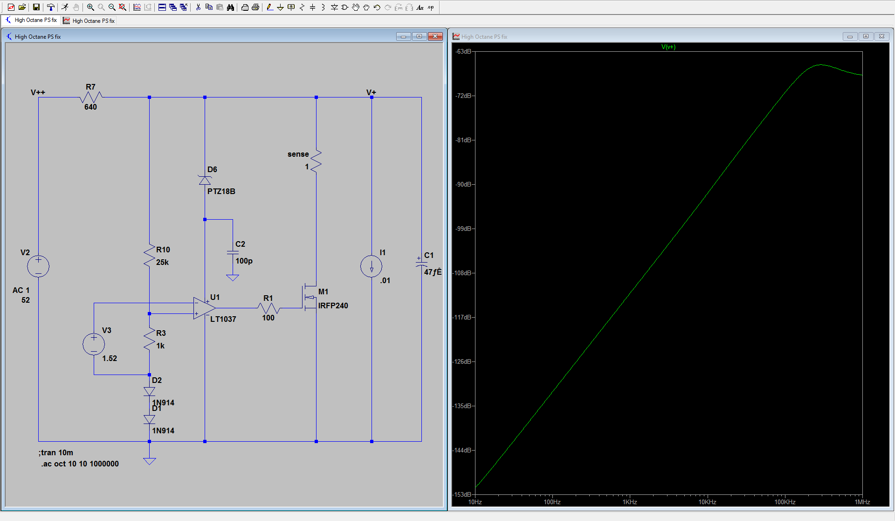Viewport: 895px width, 521px height.
Task: Zoom in using the magnifier plus icon
Action: [x=90, y=7]
